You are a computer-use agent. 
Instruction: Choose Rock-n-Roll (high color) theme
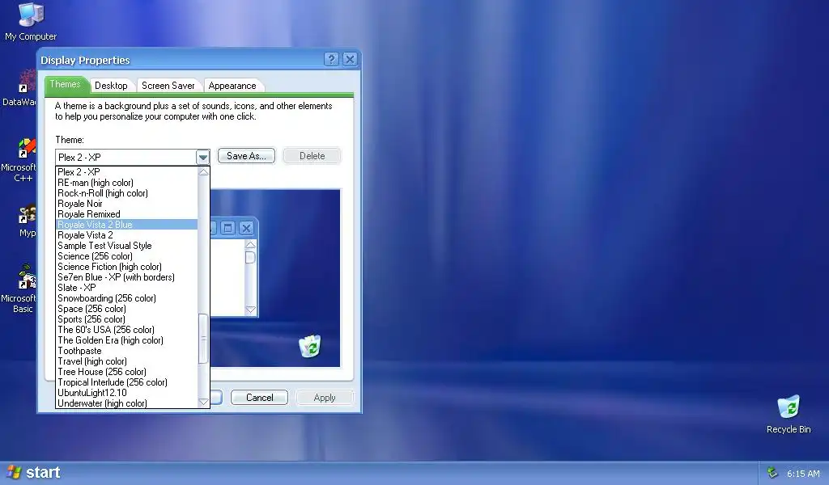click(127, 193)
